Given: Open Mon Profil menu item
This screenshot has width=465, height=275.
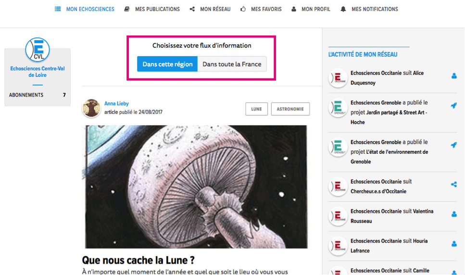Looking at the screenshot, I should [x=316, y=9].
